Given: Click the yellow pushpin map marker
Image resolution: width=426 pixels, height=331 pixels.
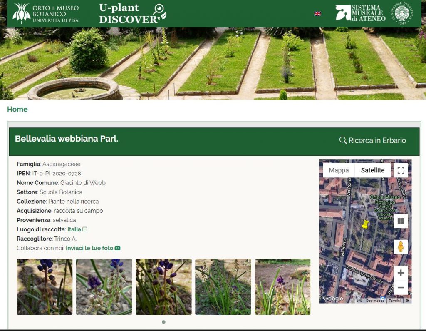Looking at the screenshot, I should coord(365,225).
